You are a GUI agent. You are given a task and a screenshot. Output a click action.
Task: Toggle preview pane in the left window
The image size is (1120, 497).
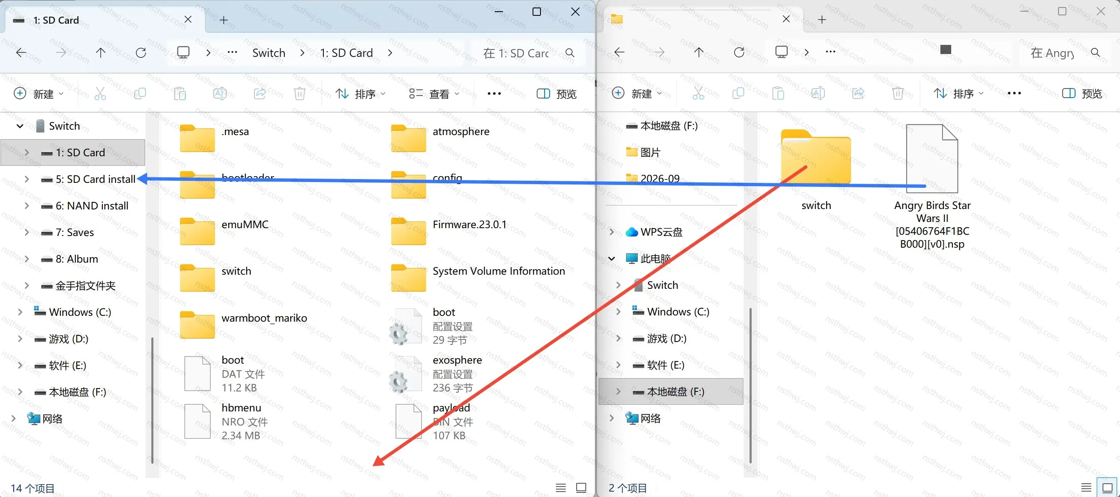557,93
